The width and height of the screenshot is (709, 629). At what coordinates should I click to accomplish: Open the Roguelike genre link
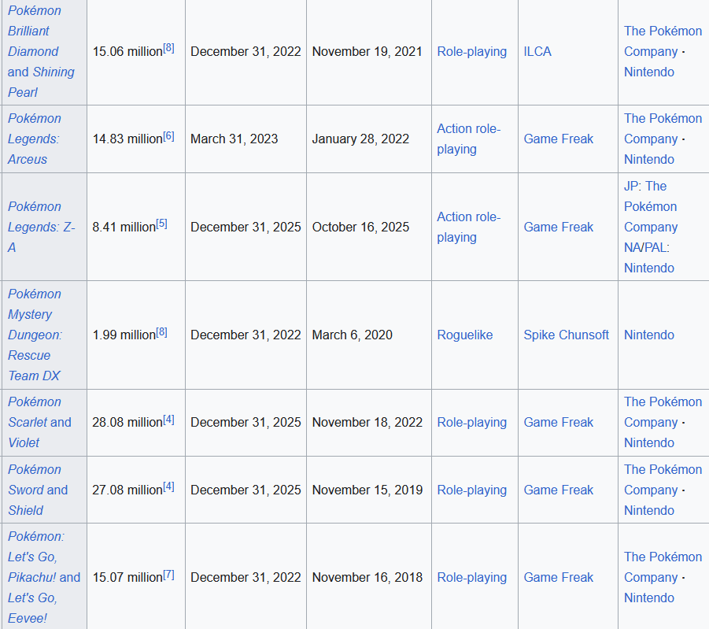pos(465,335)
